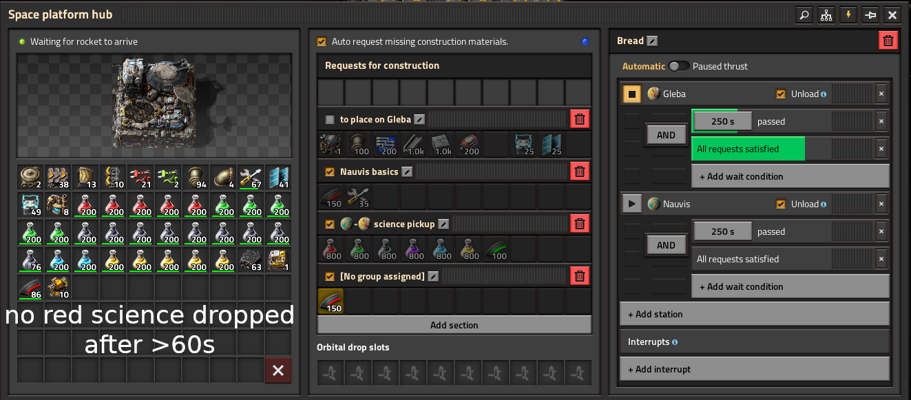This screenshot has width=911, height=400.
Task: Click the red trash icon next to Bread
Action: 888,41
